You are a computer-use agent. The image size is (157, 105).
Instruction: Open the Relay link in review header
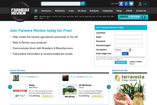(x=36, y=77)
